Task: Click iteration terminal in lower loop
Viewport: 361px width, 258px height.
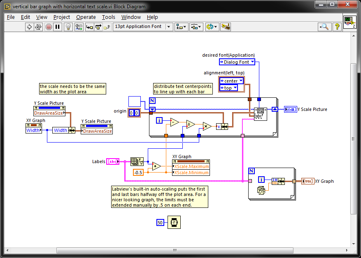Action: coord(261,180)
